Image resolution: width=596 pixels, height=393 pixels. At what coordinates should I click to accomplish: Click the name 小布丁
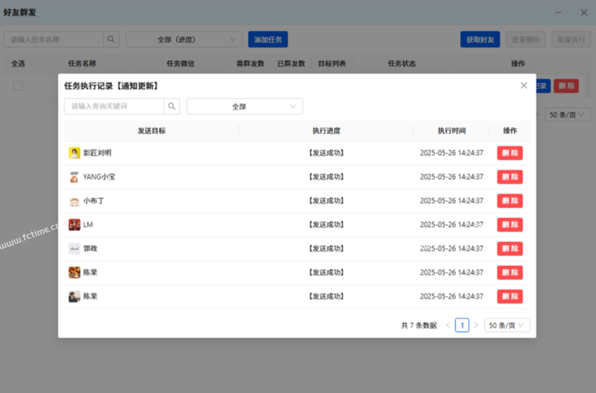[94, 201]
